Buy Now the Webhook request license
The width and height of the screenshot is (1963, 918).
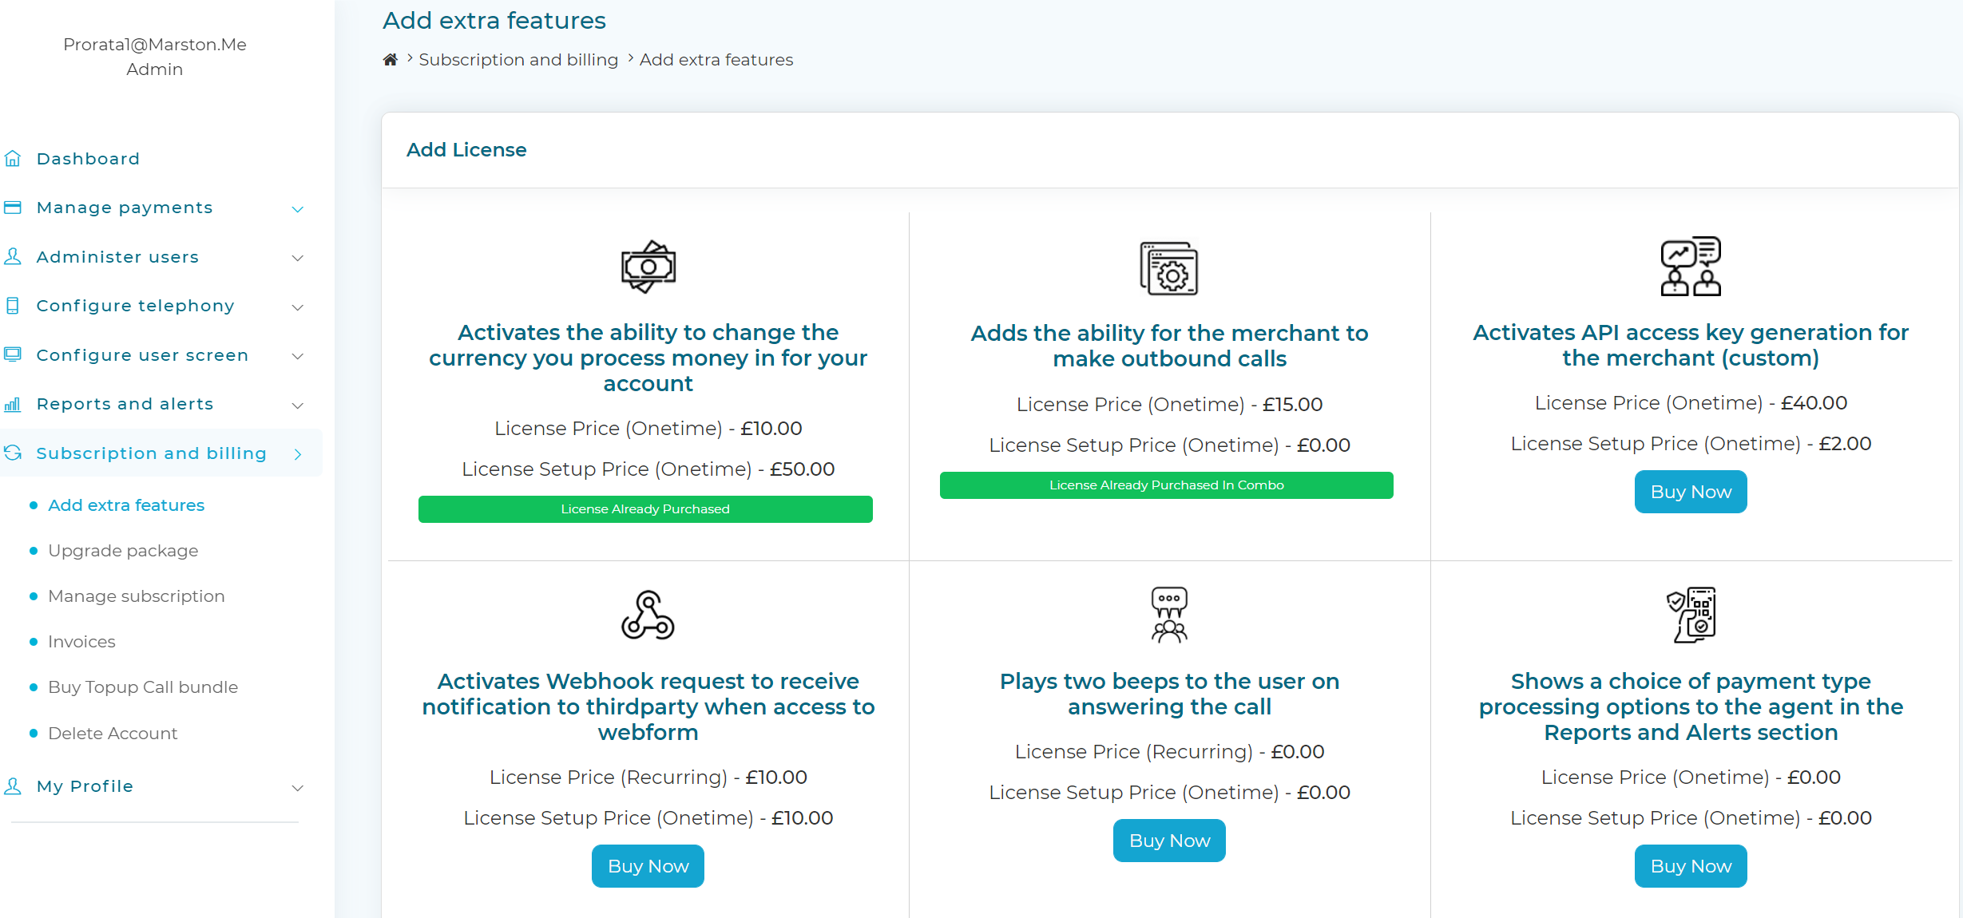pos(648,866)
